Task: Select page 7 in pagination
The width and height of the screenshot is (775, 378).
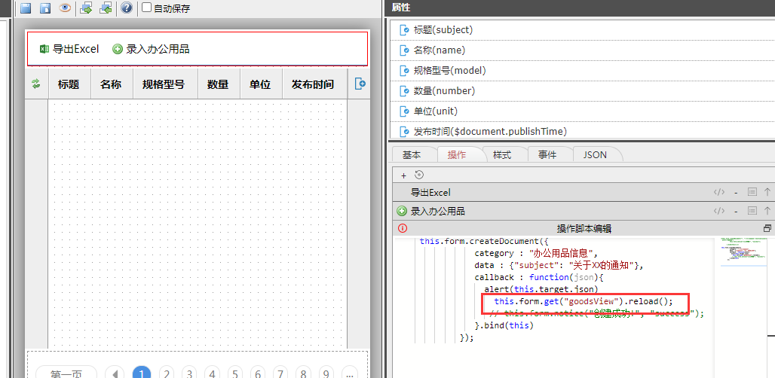Action: [x=280, y=374]
